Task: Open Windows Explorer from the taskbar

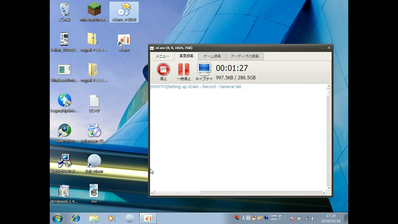Action: click(94, 218)
